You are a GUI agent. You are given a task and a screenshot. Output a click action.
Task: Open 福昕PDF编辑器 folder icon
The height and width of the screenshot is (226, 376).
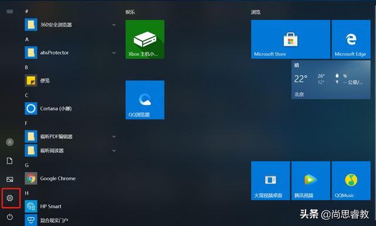pos(31,137)
